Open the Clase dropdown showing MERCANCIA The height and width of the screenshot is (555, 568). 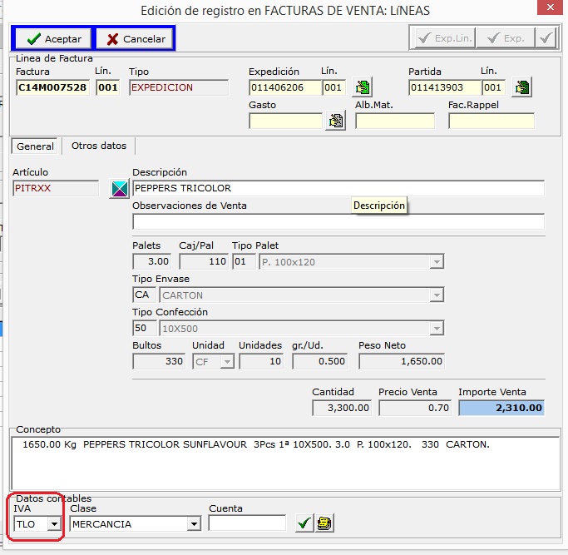(x=194, y=524)
